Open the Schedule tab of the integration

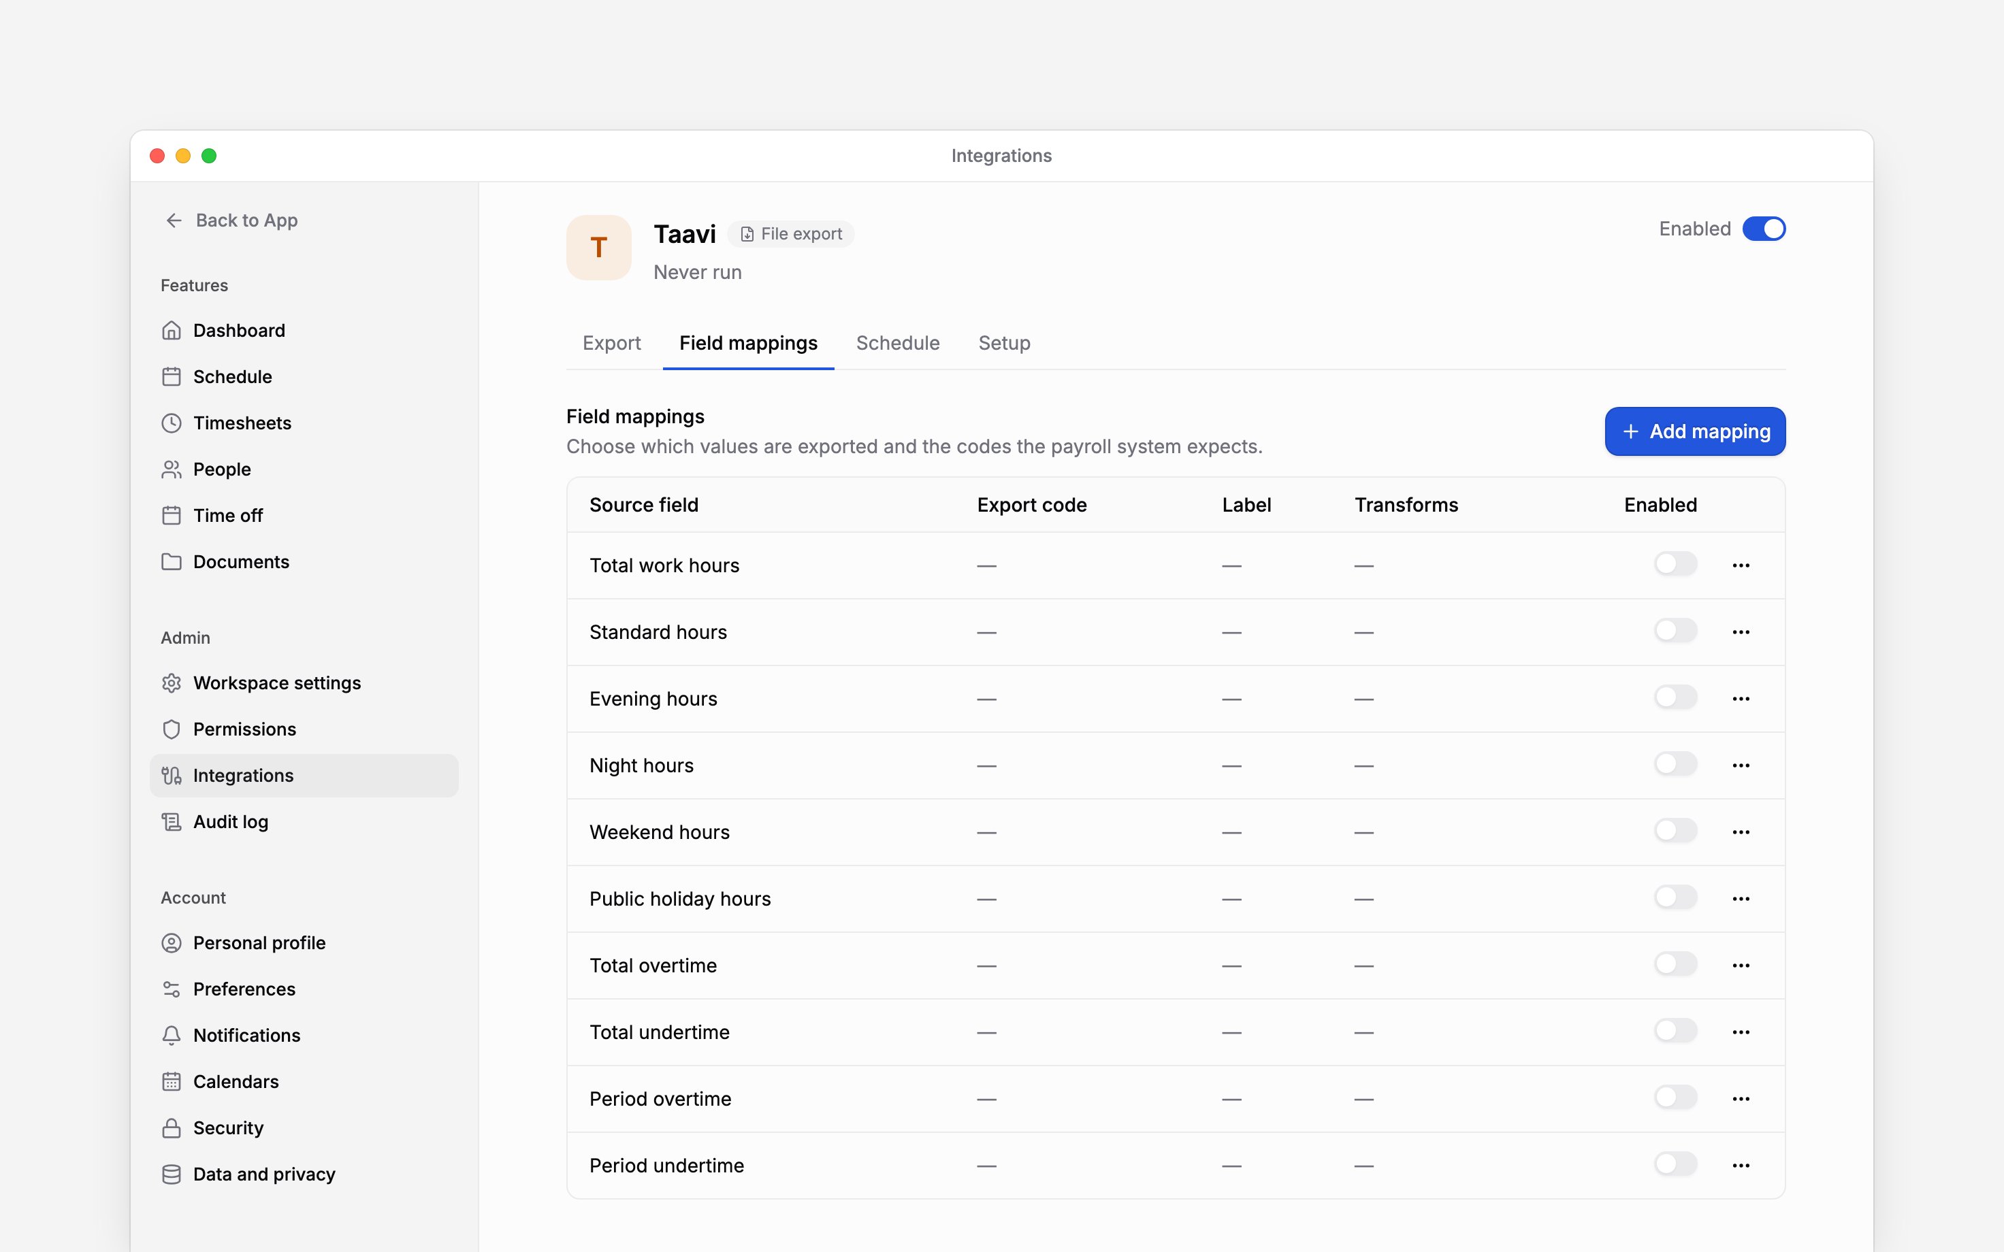pos(898,343)
